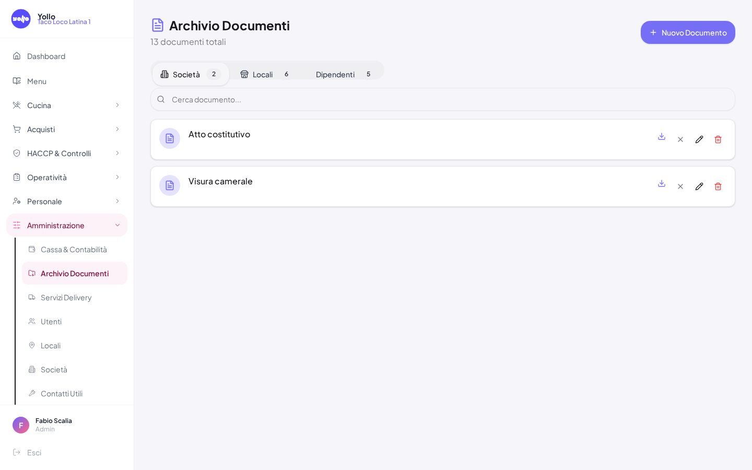752x470 pixels.
Task: Download the Atto costitutivo document
Action: click(x=662, y=136)
